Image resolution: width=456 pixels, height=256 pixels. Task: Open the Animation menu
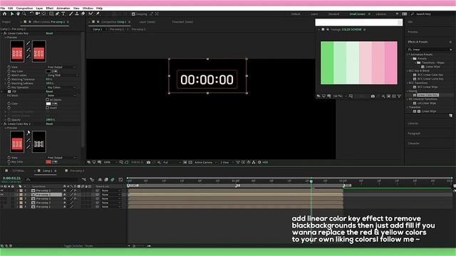(x=63, y=8)
